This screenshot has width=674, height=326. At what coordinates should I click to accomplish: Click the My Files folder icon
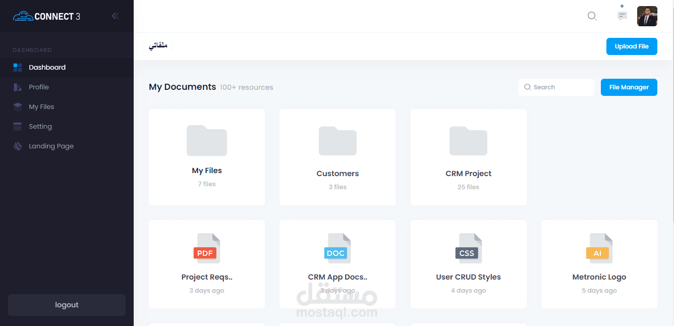click(207, 140)
